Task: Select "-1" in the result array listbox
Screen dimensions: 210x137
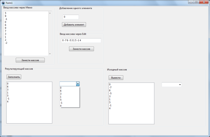Action: (29, 99)
